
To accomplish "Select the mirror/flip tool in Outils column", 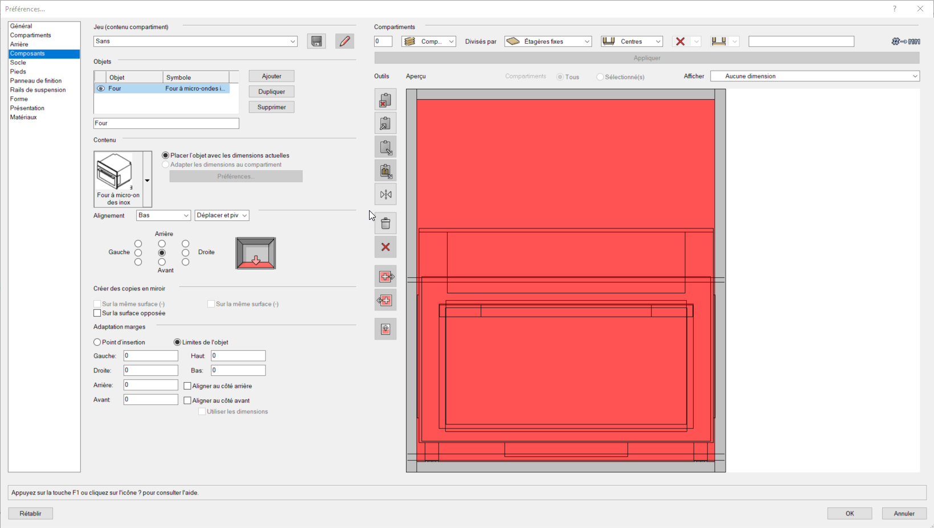I will click(386, 194).
